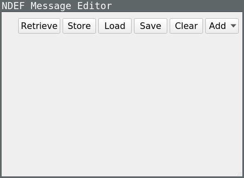
Task: Click the triangle next to Add
Action: (233, 26)
